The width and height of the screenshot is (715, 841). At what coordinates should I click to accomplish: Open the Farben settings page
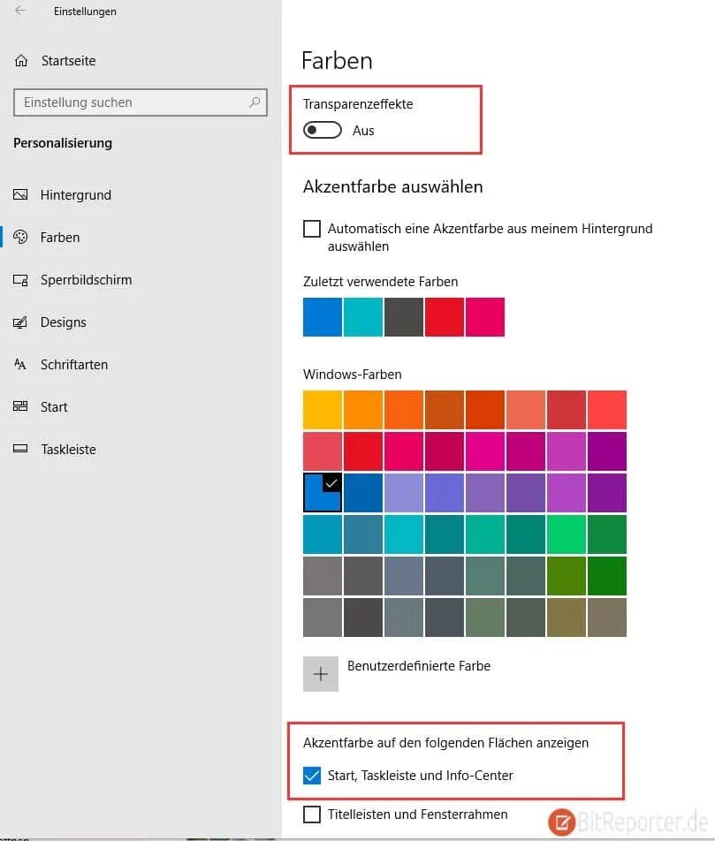(x=60, y=238)
